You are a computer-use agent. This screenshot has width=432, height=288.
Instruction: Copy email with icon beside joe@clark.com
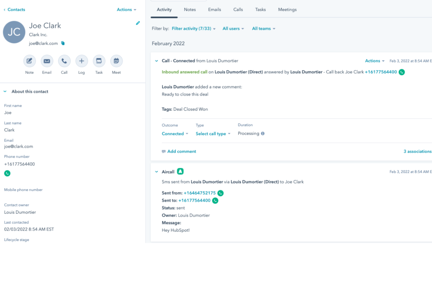[x=63, y=43]
